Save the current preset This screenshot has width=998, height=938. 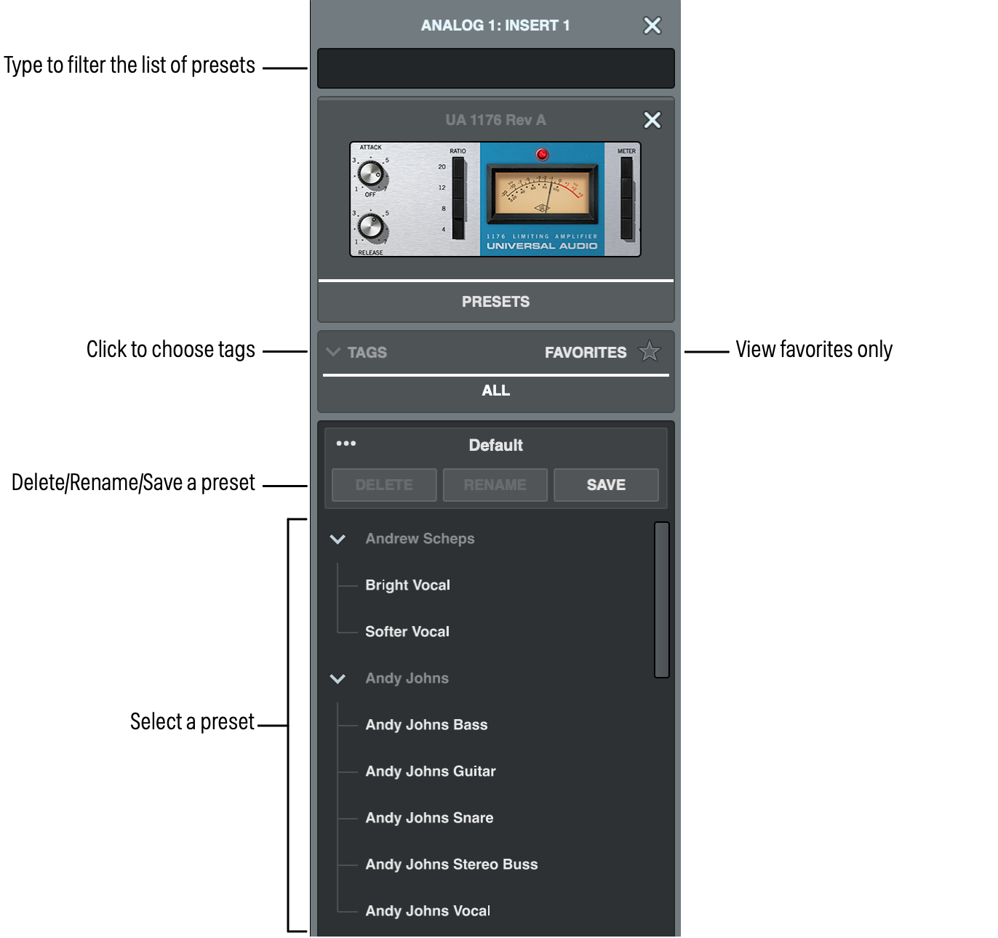click(606, 485)
